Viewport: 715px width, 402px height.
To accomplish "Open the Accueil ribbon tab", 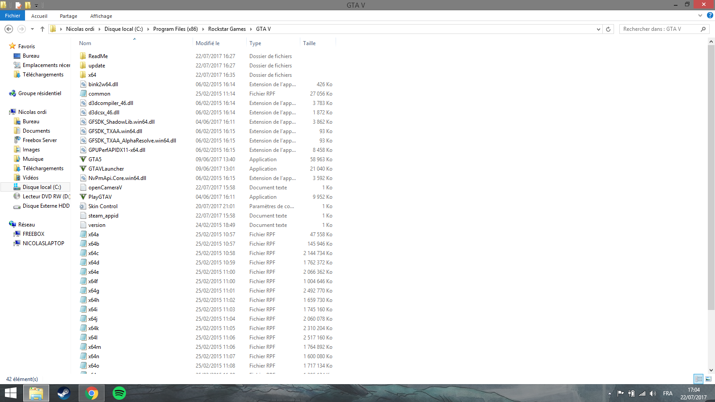I will pyautogui.click(x=39, y=16).
